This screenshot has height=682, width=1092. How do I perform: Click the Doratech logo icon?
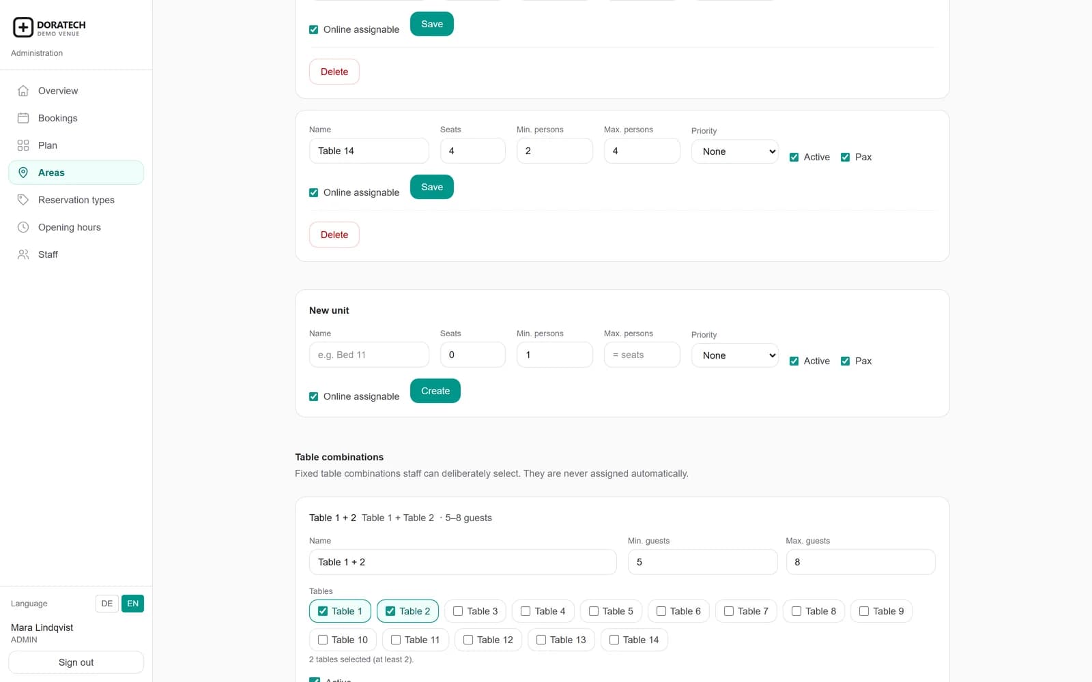click(23, 27)
